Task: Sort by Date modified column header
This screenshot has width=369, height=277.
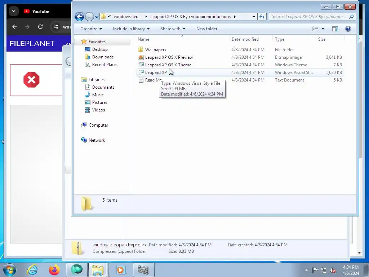Action: click(250, 39)
